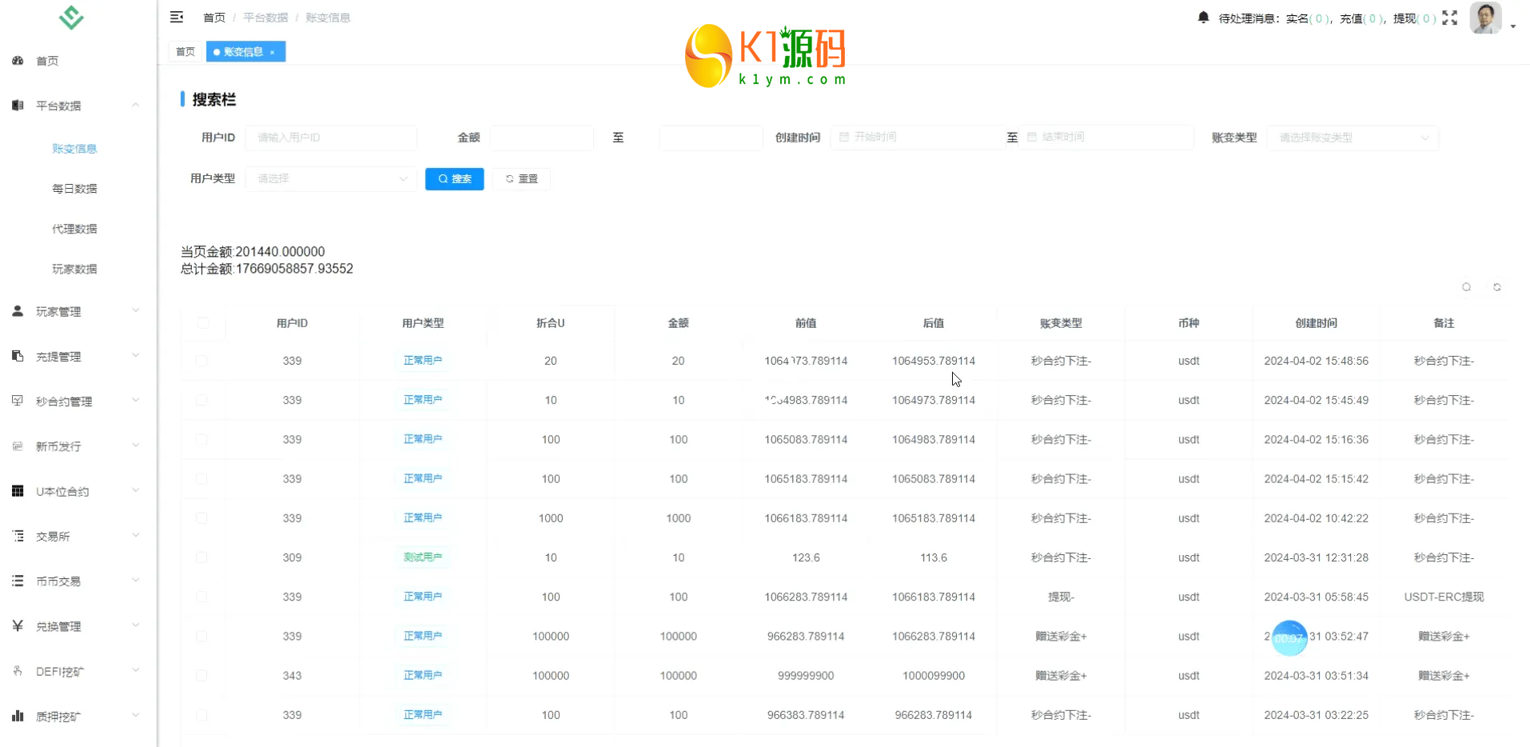The height and width of the screenshot is (747, 1530).
Task: Select 账变信息 in the sidebar submenu
Action: click(x=74, y=149)
